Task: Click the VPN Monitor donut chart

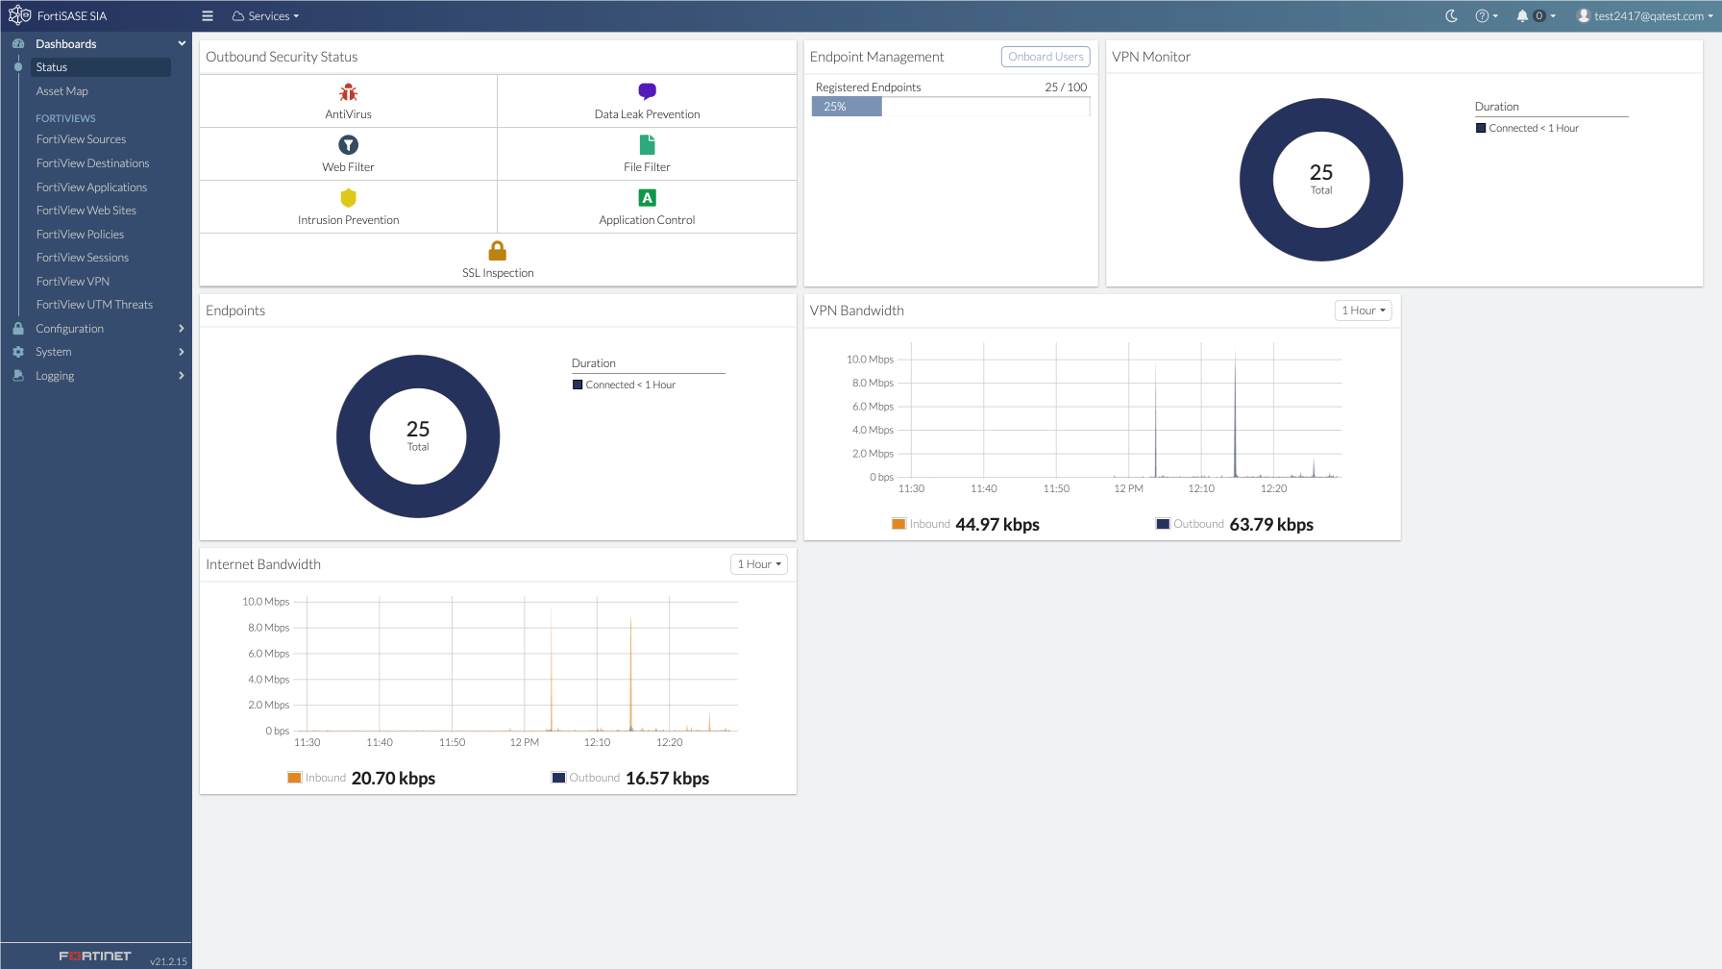Action: [1321, 180]
